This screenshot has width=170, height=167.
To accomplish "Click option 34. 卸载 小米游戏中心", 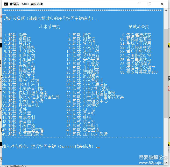I will click(x=87, y=101).
